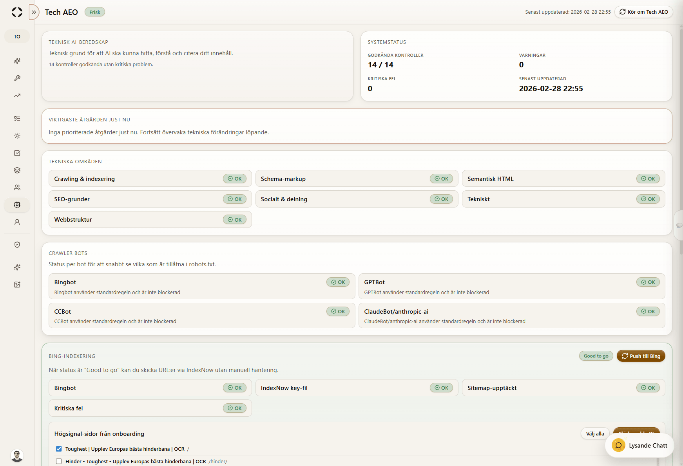
Task: Click the Frisk status badge next to Tech AEO
Action: [94, 12]
